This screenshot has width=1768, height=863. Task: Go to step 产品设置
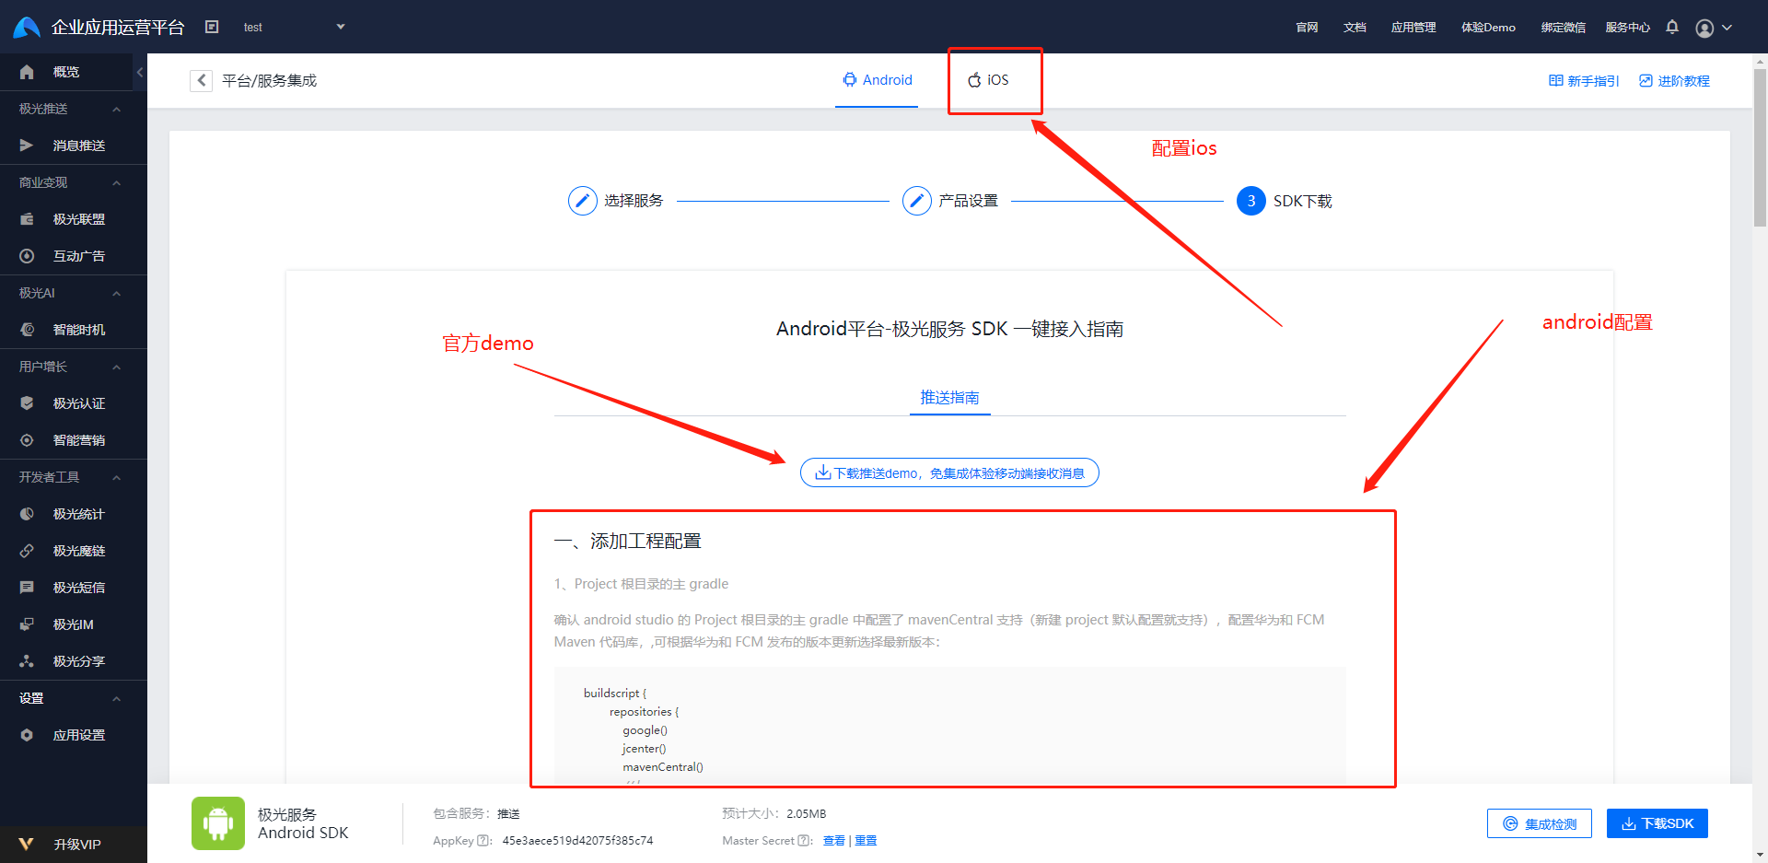click(949, 201)
